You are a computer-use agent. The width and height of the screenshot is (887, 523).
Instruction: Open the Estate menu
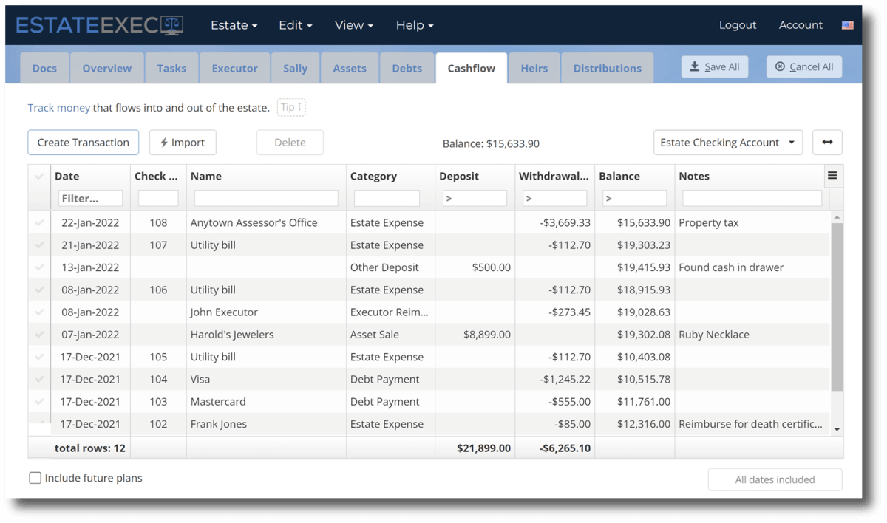pos(234,24)
